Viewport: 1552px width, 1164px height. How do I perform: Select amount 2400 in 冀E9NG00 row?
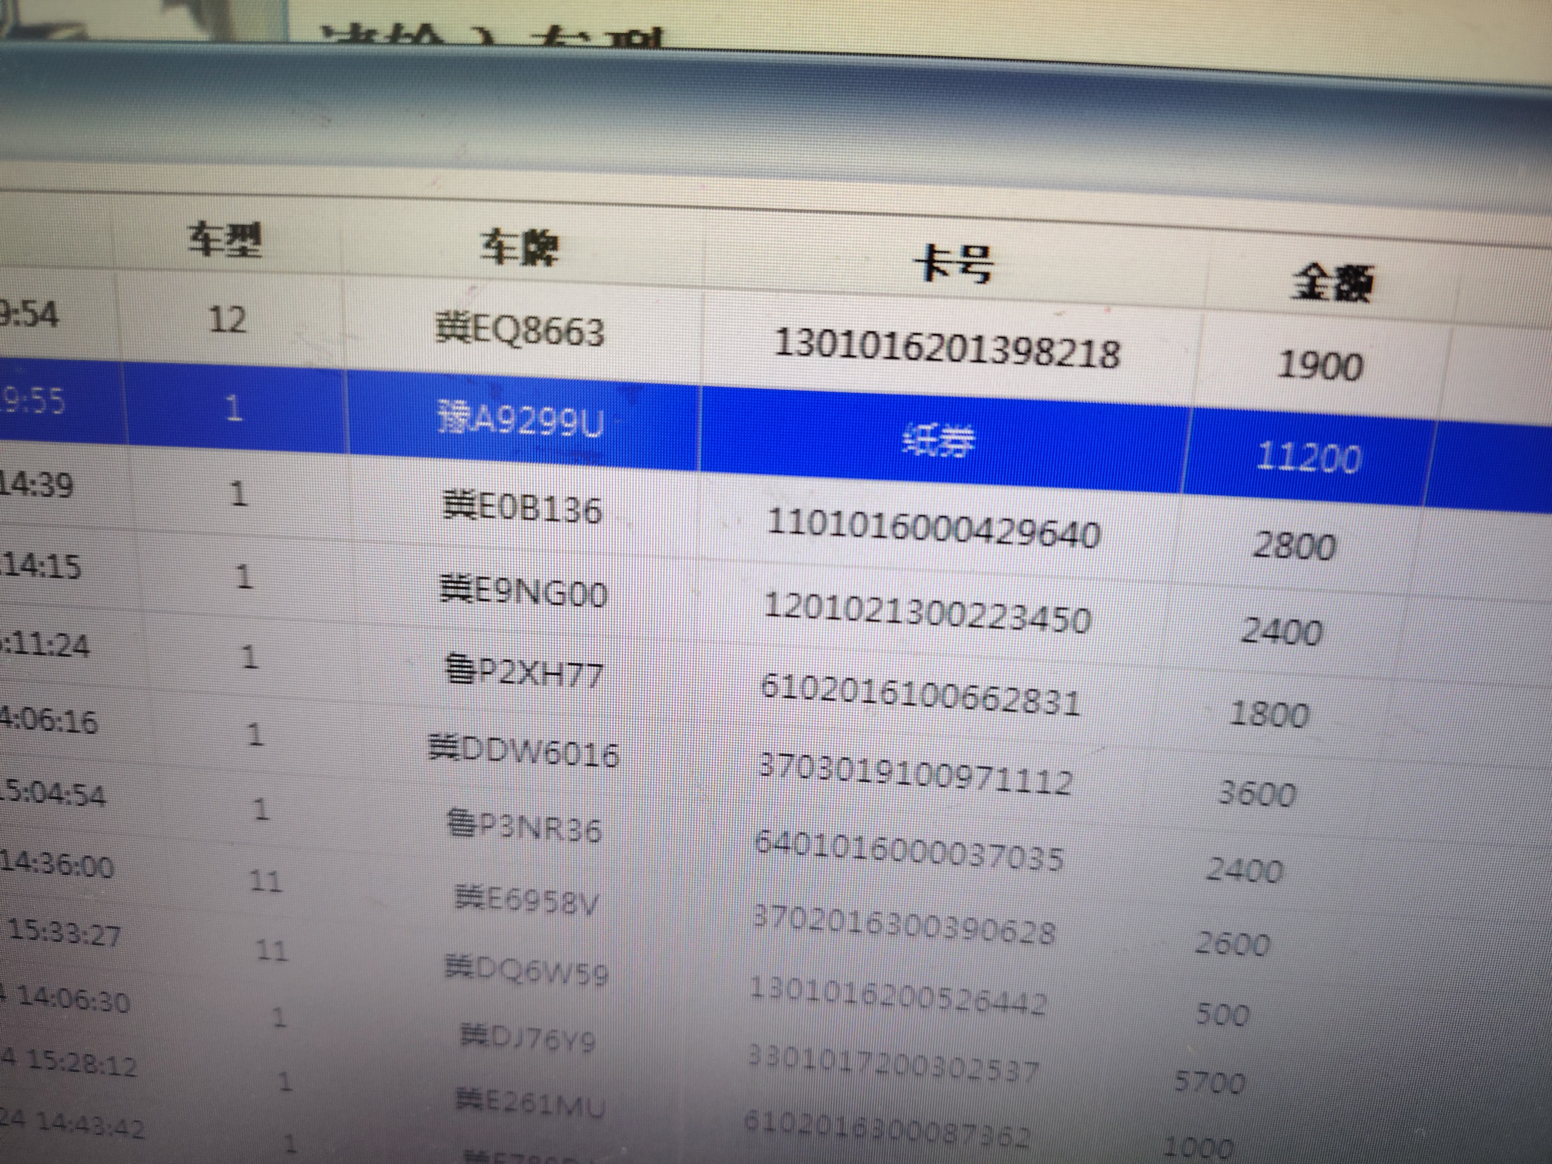pyautogui.click(x=1283, y=631)
